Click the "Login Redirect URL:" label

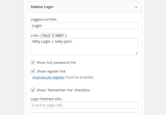pyautogui.click(x=46, y=99)
